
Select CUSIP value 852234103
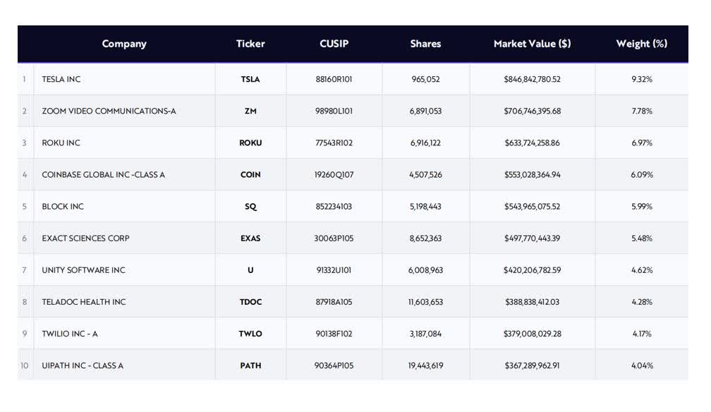[334, 207]
